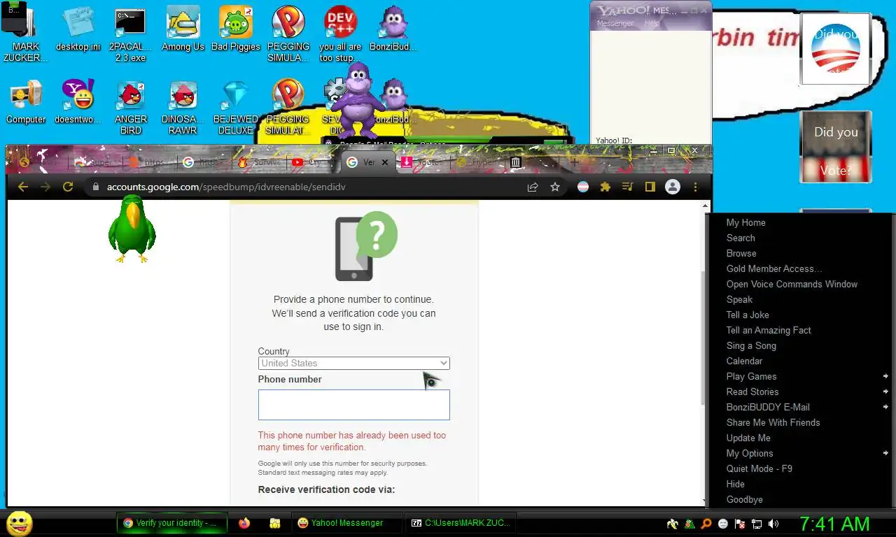Open the Bad Piggies desktop shortcut
This screenshot has width=896, height=537.
point(236,29)
